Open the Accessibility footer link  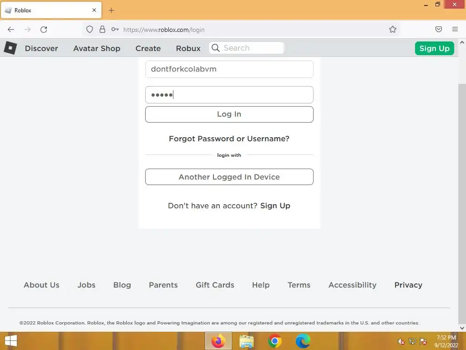pos(353,285)
